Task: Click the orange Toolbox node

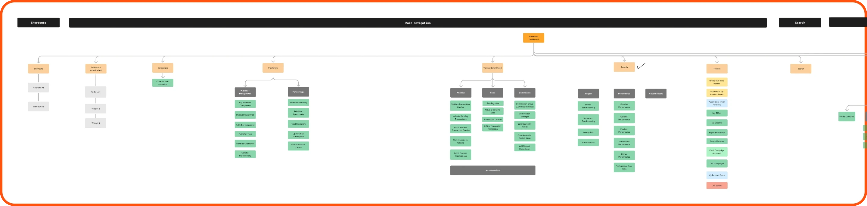Action: (717, 69)
